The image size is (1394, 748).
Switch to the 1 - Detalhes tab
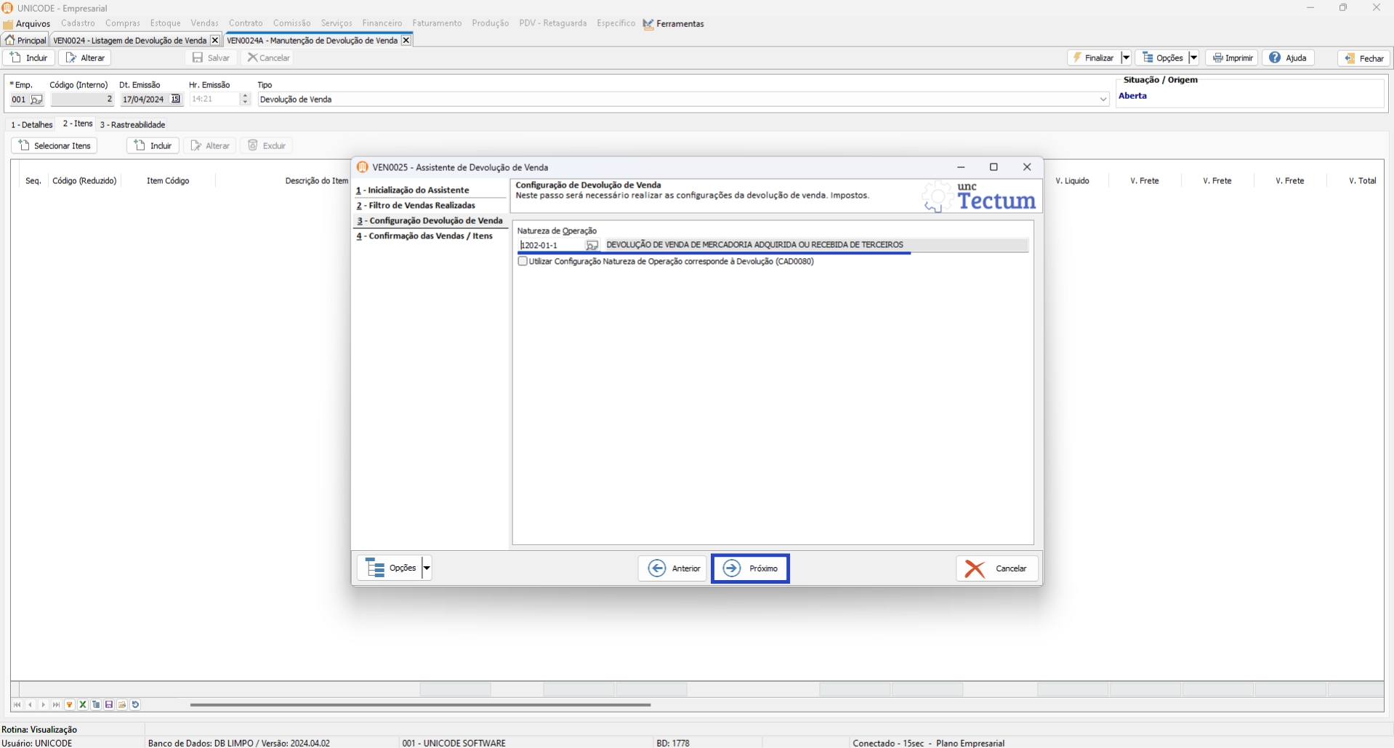(x=32, y=124)
